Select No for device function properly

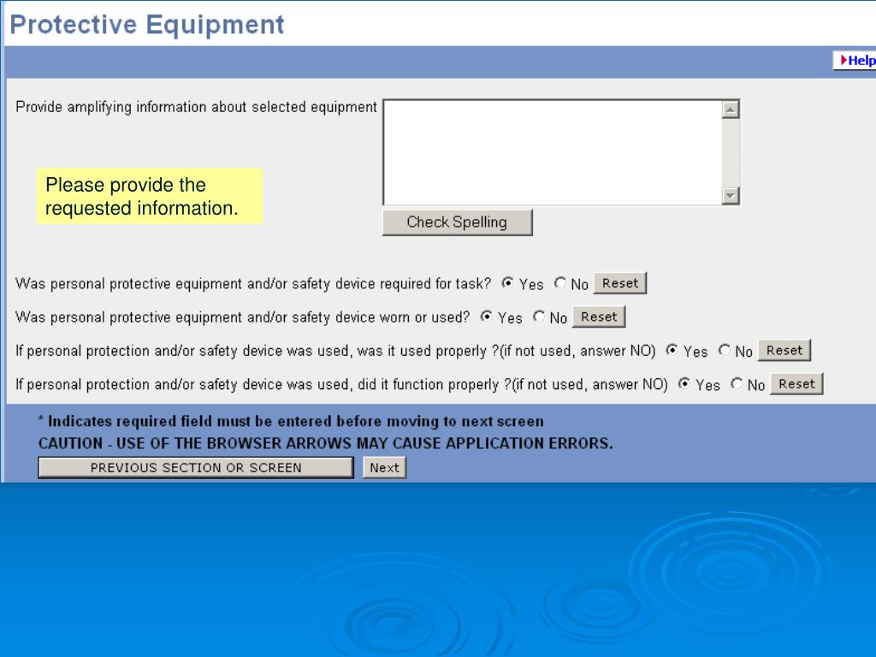737,384
